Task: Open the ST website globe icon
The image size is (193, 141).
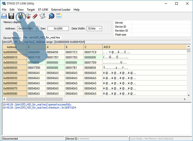Action: (x=51, y=16)
